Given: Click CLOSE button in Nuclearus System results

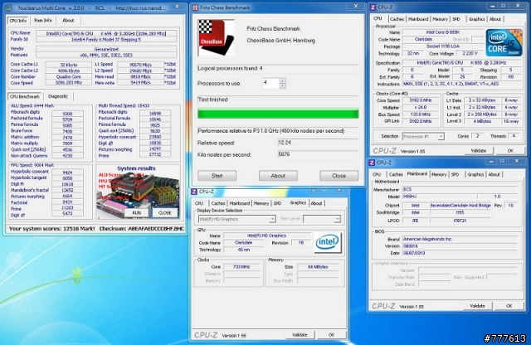Looking at the screenshot, I should 164,212.
